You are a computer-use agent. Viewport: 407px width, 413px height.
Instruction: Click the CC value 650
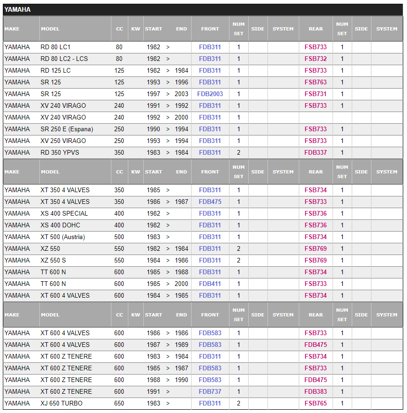pyautogui.click(x=119, y=403)
